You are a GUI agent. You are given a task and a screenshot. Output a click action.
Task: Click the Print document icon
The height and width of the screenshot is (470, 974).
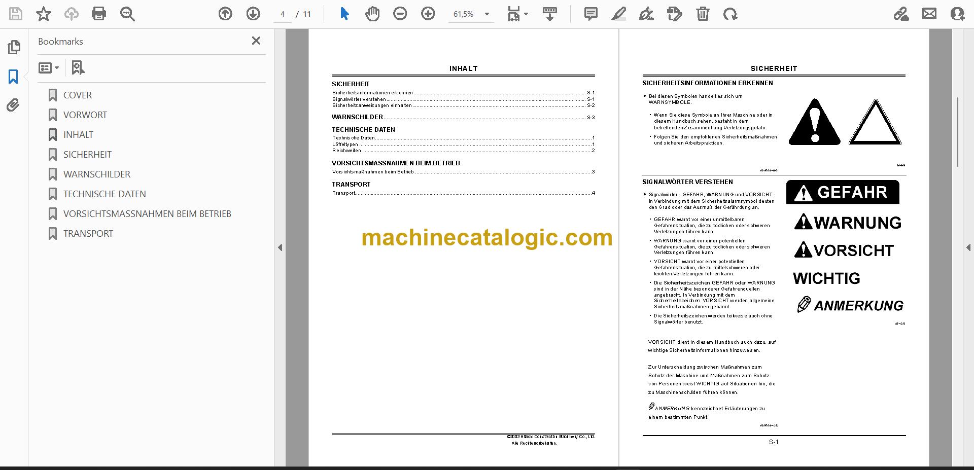point(99,14)
